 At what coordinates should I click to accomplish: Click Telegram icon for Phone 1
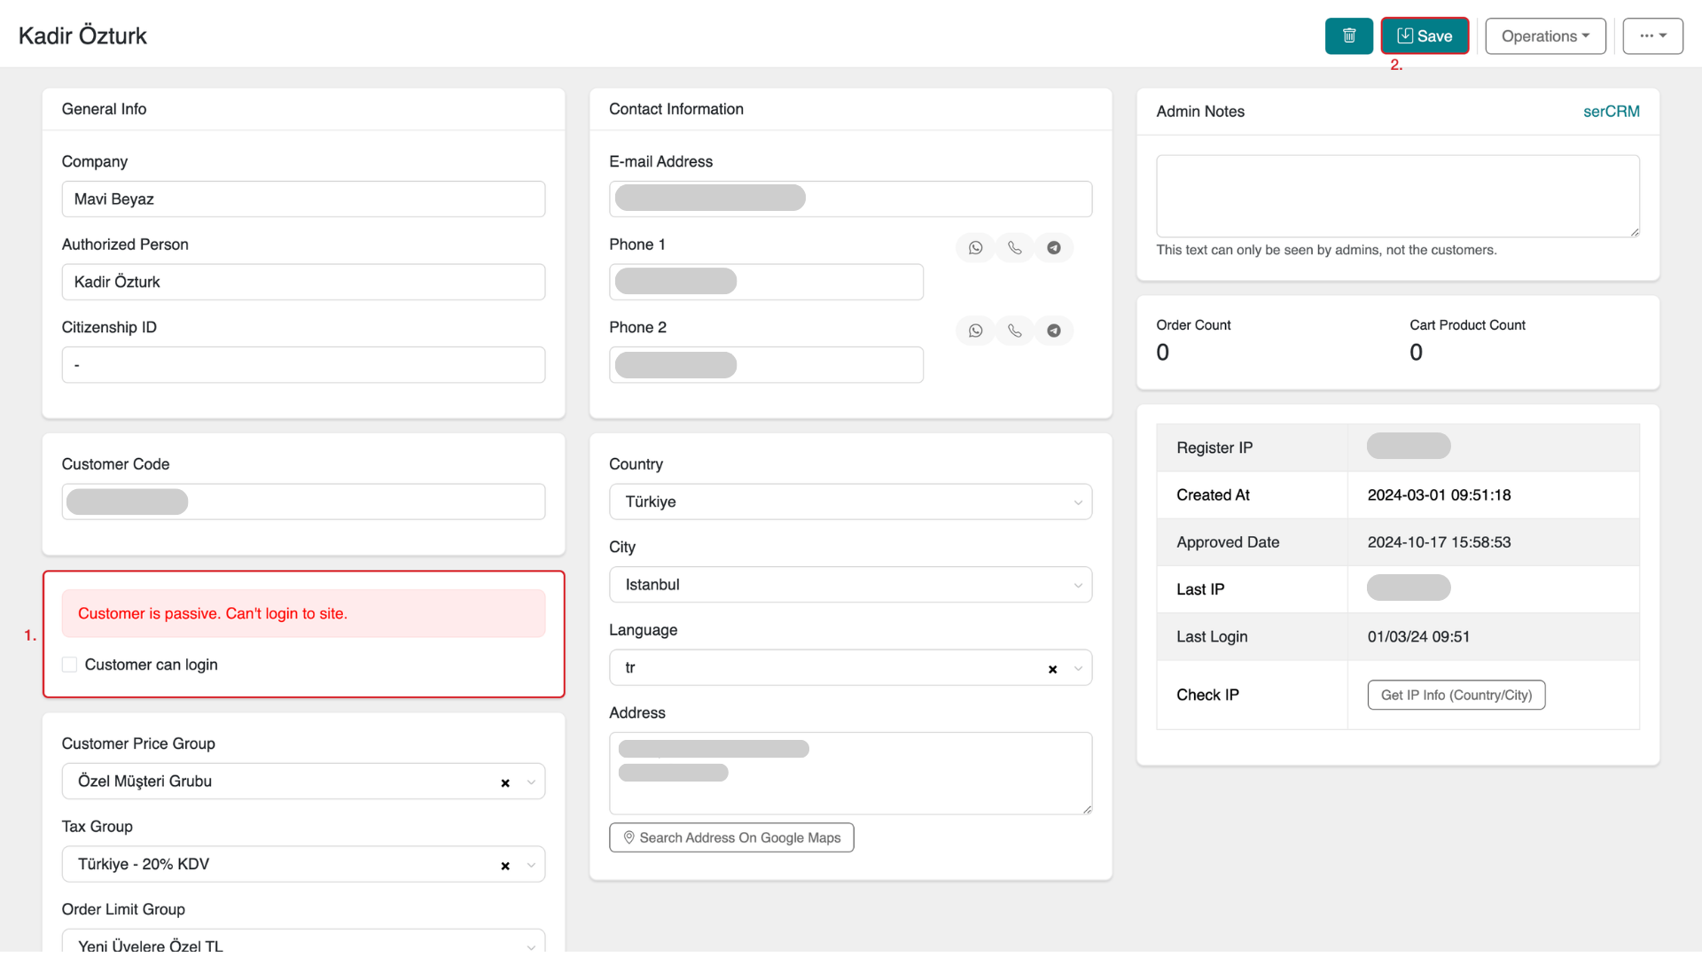coord(1053,248)
